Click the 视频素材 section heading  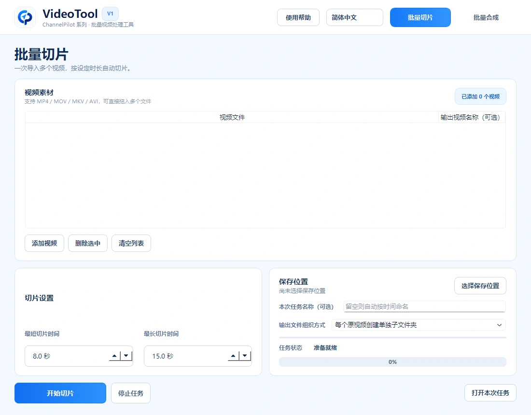click(x=39, y=93)
